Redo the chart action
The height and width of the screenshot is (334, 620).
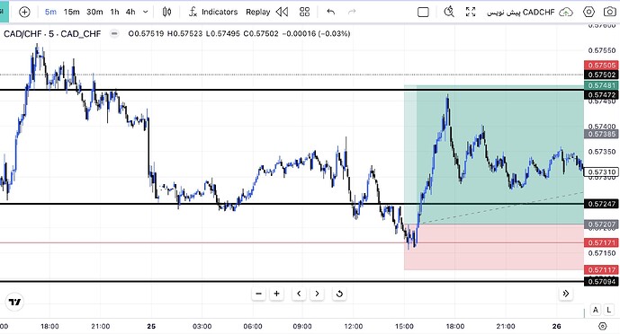(x=352, y=12)
